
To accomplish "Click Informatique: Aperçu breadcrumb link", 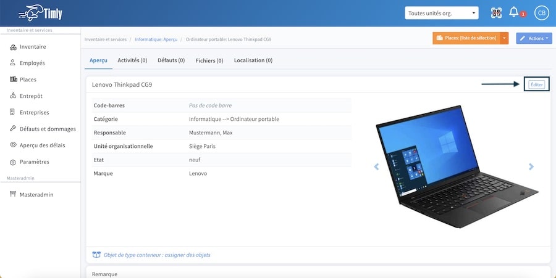I will coord(156,39).
